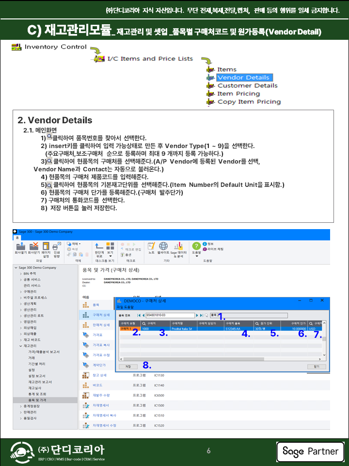This screenshot has width=349, height=466.
Task: Click the 회사닫기 (Close Company) ribbon icon
Action: [34, 246]
